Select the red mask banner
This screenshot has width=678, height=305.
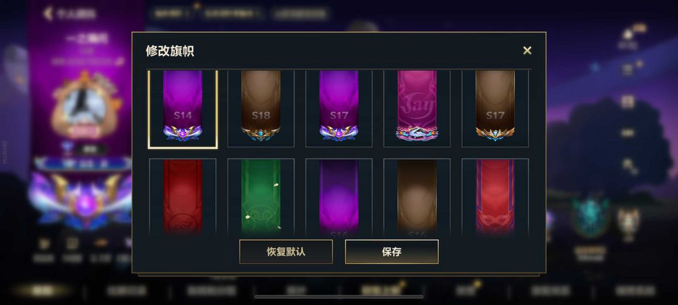pyautogui.click(x=495, y=198)
